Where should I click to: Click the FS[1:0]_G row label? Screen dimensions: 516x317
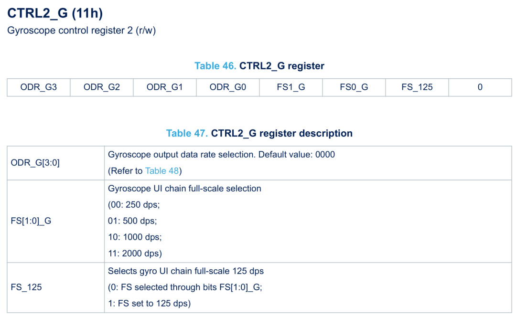(31, 221)
